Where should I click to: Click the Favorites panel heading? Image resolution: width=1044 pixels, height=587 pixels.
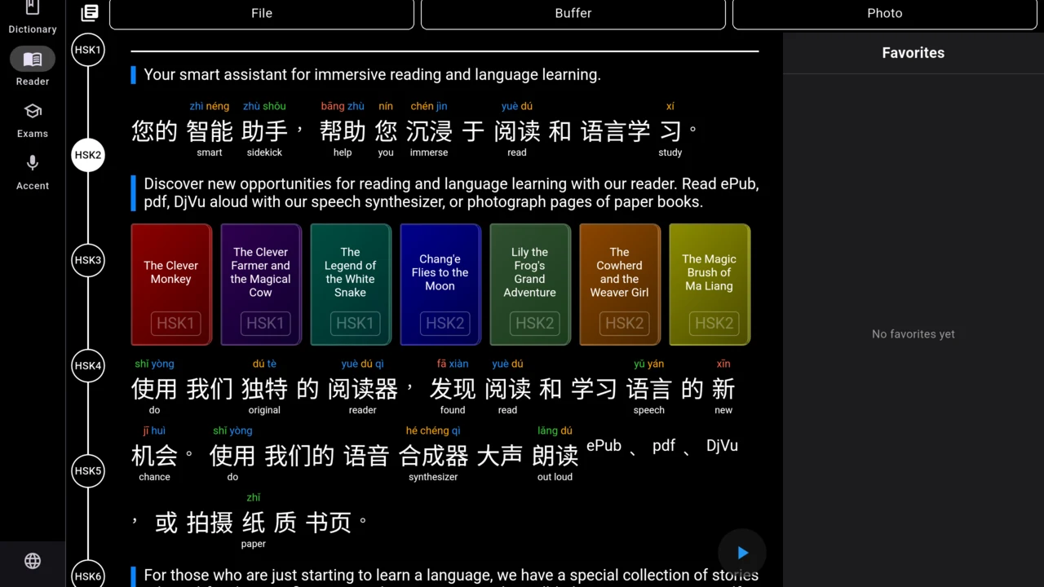[x=913, y=53]
